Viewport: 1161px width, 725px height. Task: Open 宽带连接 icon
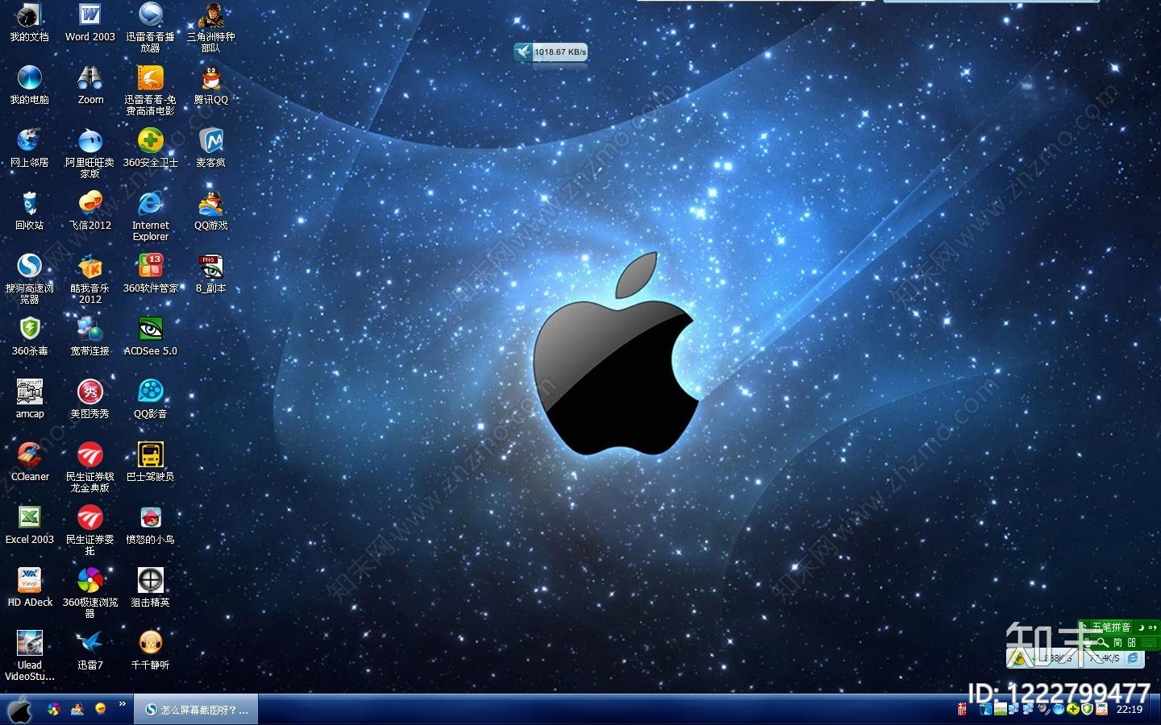(90, 337)
